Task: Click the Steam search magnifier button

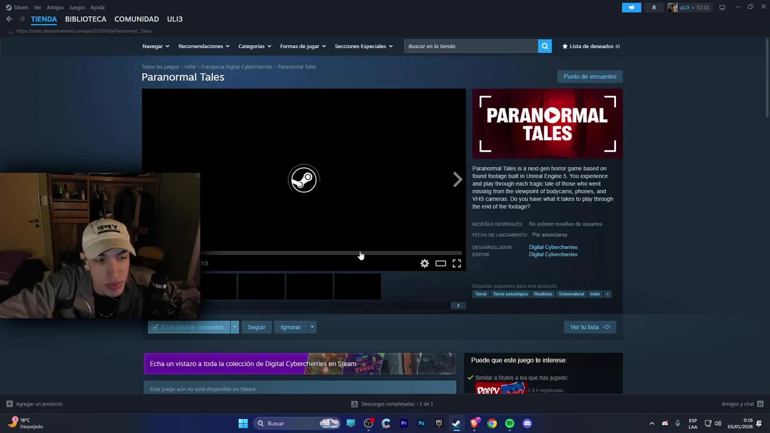Action: click(x=544, y=46)
